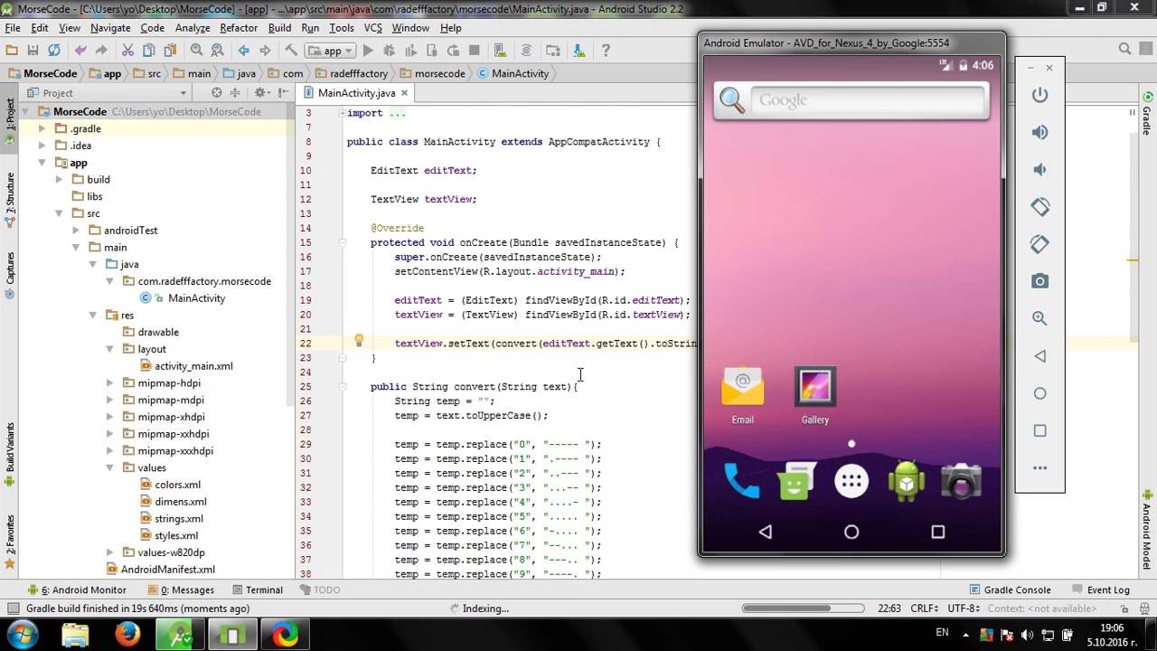The height and width of the screenshot is (651, 1157).
Task: Click the Cut scissors icon
Action: pos(127,51)
